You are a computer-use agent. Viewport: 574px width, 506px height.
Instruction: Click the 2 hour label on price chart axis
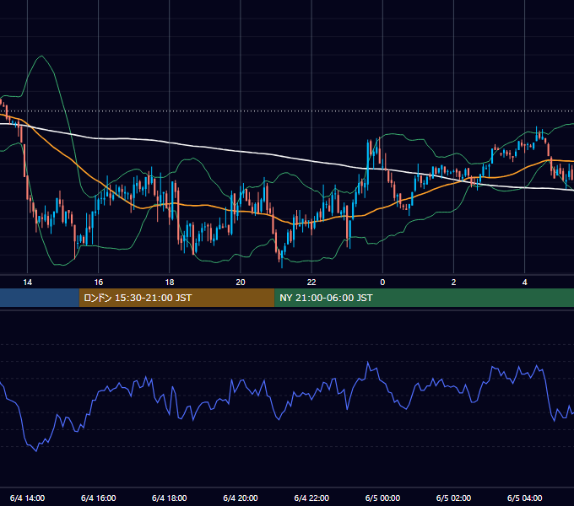click(453, 283)
